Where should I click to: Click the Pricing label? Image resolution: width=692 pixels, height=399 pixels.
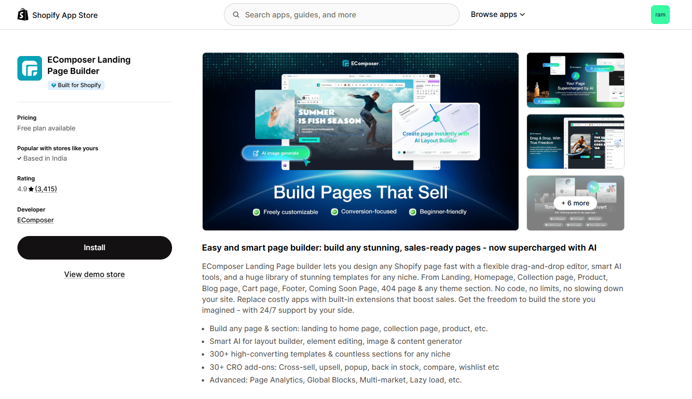tap(27, 118)
